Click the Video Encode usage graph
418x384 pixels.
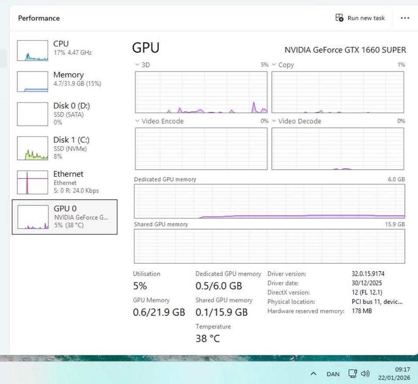201,149
